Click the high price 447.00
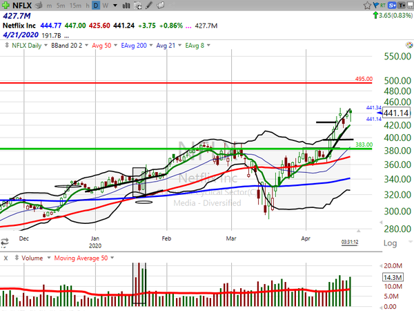 click(x=75, y=26)
